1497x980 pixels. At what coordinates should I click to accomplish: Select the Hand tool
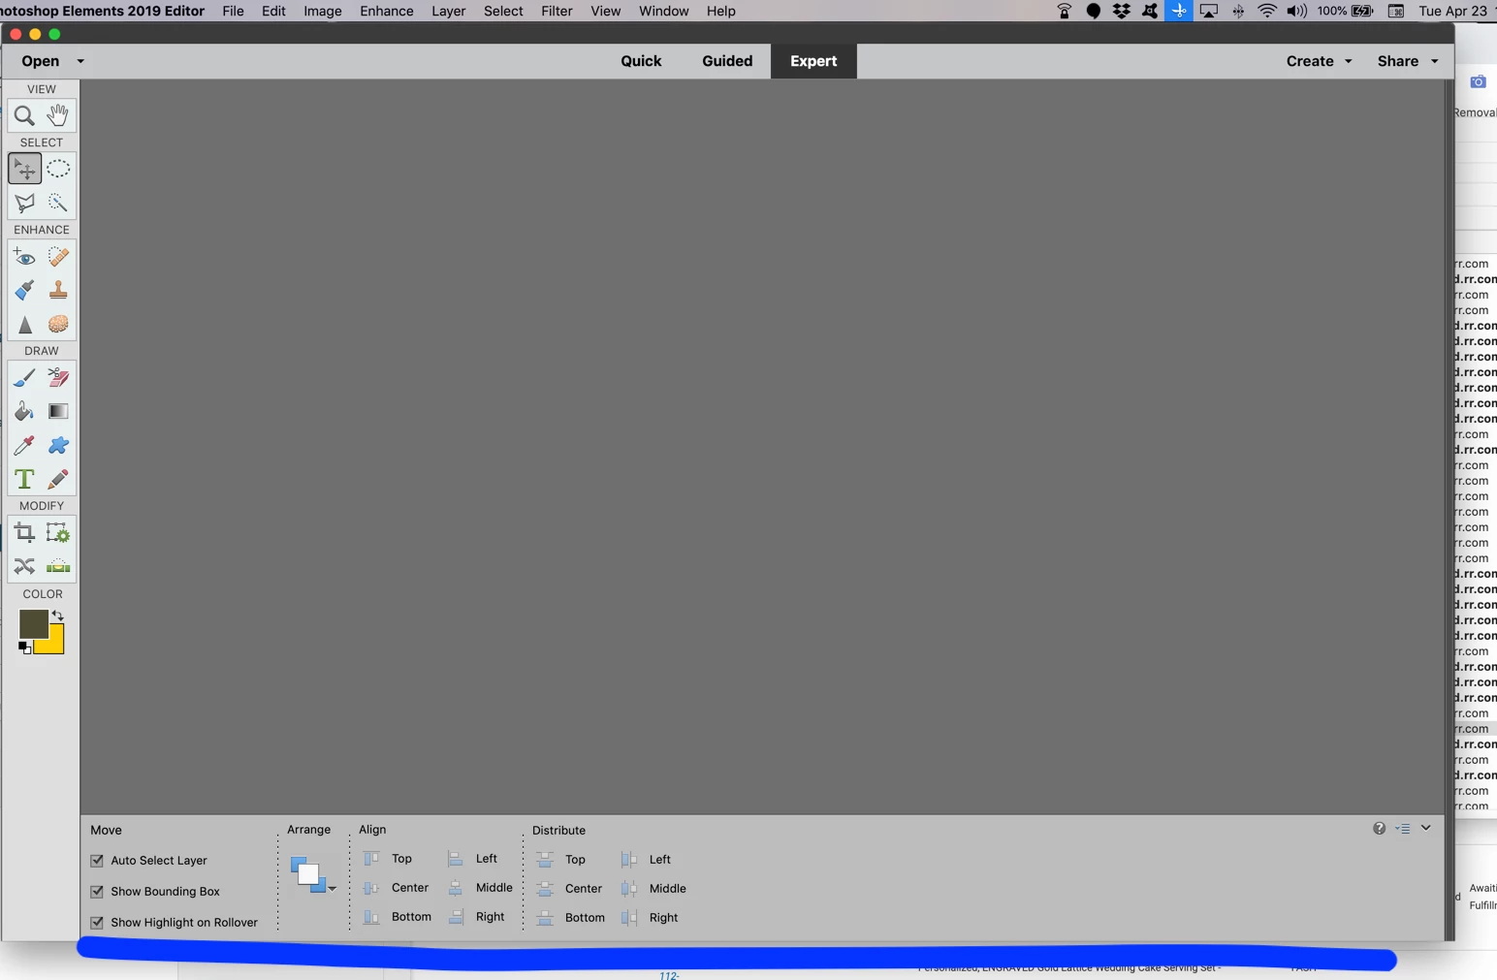coord(58,115)
